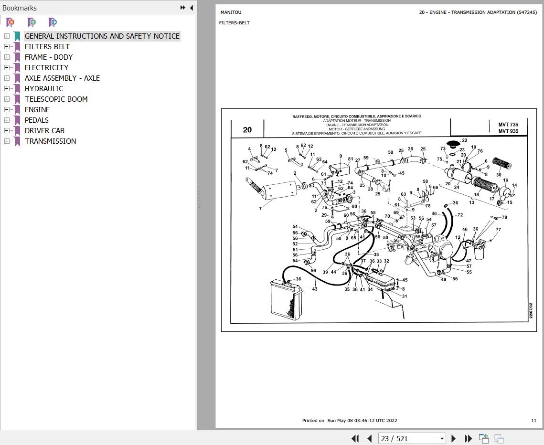The image size is (544, 445).
Task: Go to the ENGINE bookmark
Action: point(37,110)
